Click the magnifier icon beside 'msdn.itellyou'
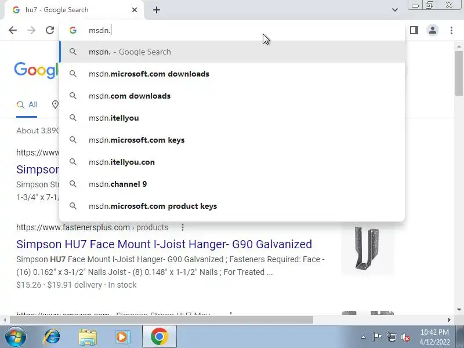Image resolution: width=464 pixels, height=348 pixels. point(73,118)
